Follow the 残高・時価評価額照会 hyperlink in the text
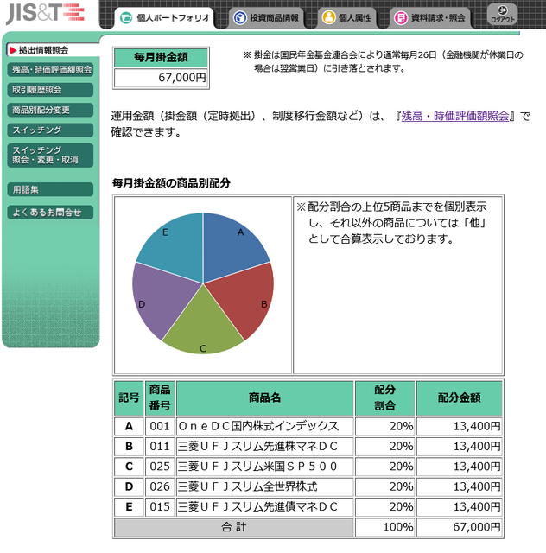546x553 pixels. [455, 116]
